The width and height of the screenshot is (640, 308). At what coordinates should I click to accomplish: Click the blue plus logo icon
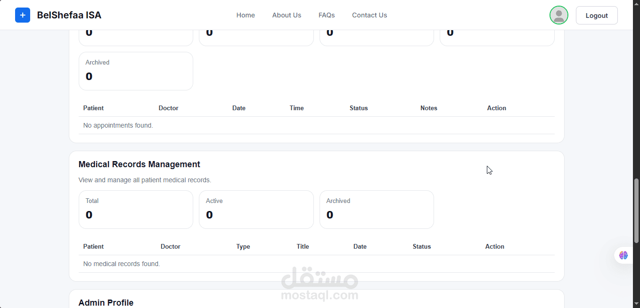(x=23, y=15)
